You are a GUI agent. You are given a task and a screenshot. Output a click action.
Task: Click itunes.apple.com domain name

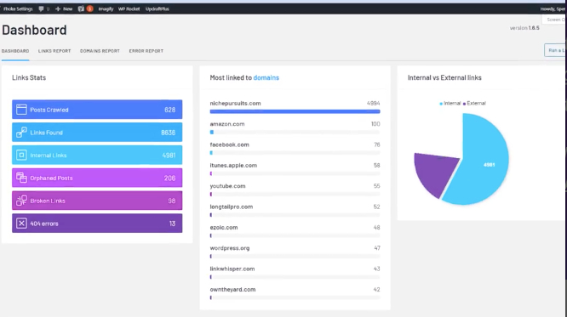[233, 166]
